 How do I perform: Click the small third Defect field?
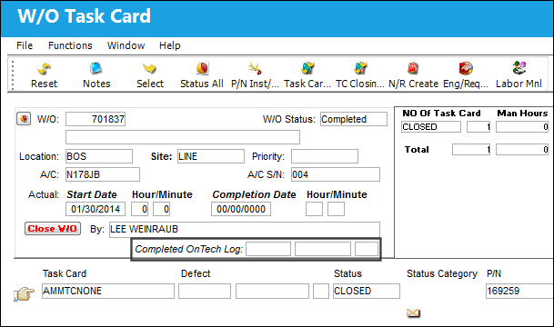coord(321,291)
